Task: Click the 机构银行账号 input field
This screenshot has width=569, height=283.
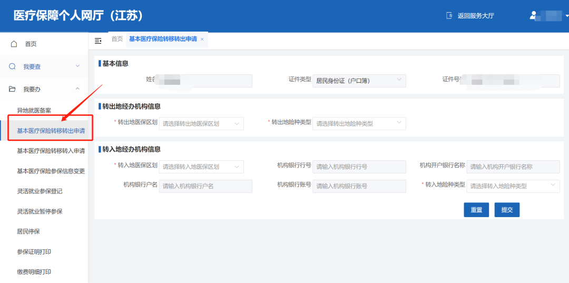Action: tap(359, 186)
